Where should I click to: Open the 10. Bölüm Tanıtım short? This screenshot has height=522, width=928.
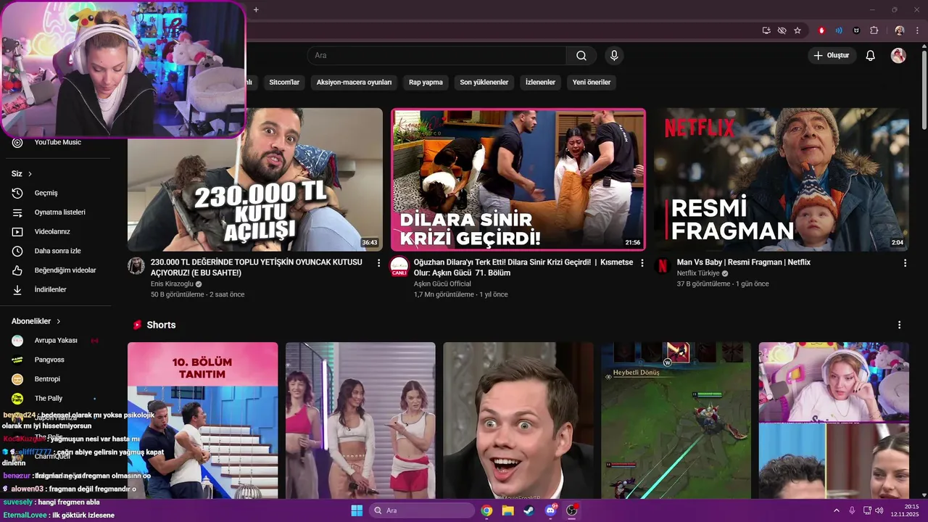202,420
